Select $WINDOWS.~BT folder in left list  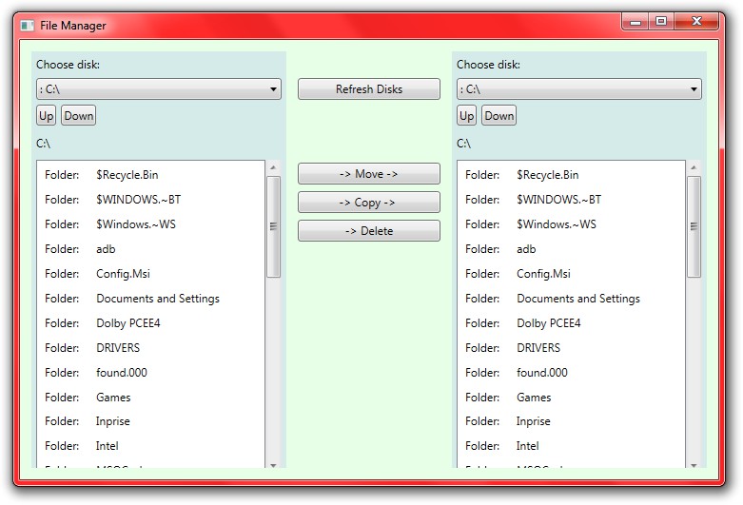[x=150, y=200]
